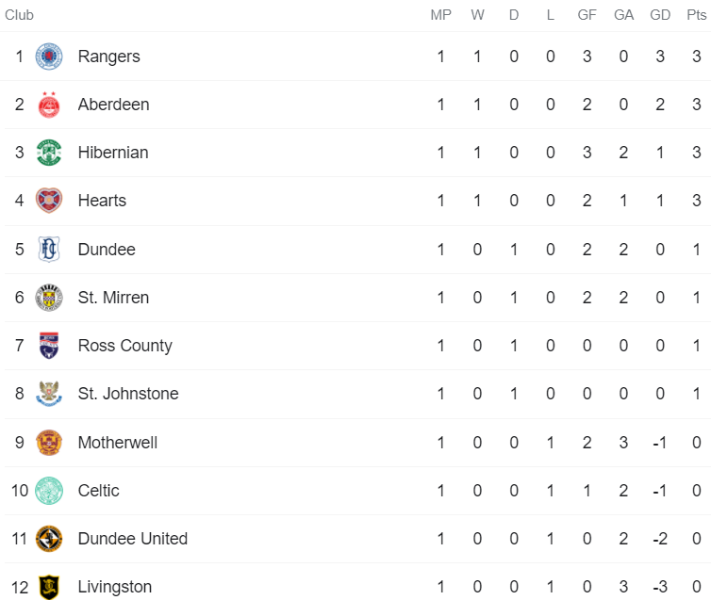The height and width of the screenshot is (600, 711).
Task: Click the Ross County club crest icon
Action: coord(49,346)
